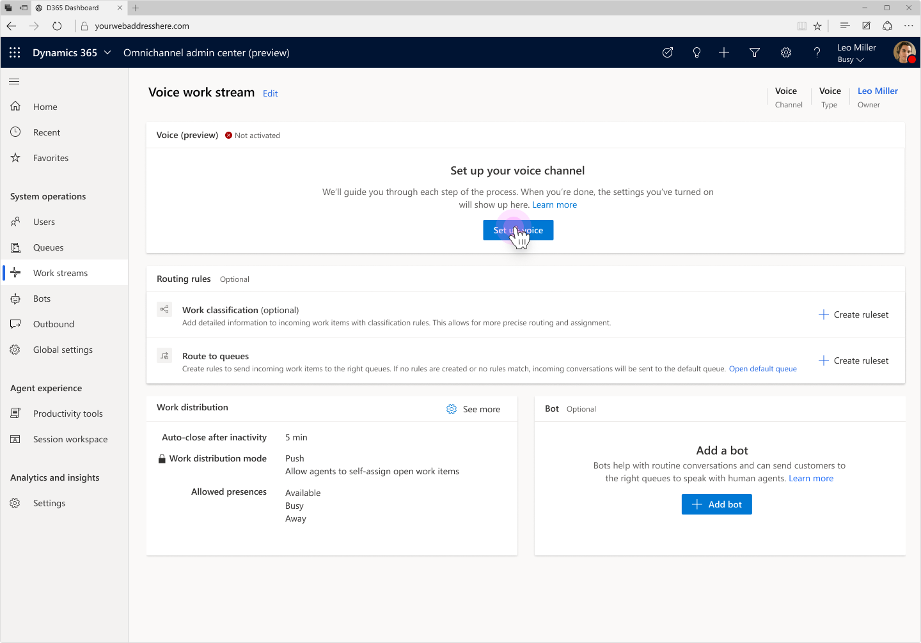The width and height of the screenshot is (921, 643).
Task: Bookmark the page with star icon
Action: (817, 26)
